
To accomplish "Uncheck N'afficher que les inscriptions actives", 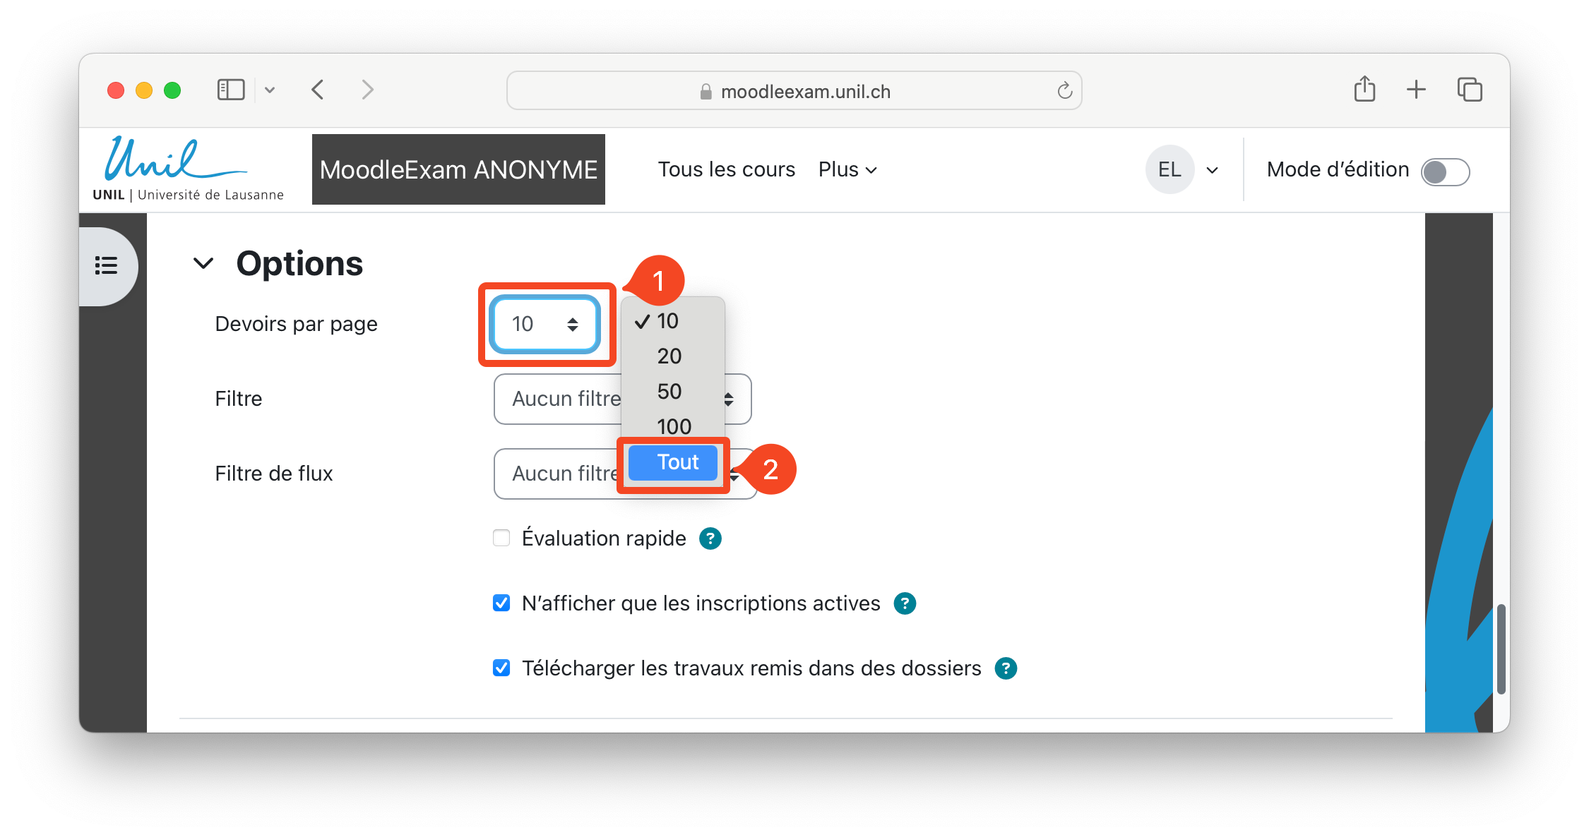I will (501, 603).
